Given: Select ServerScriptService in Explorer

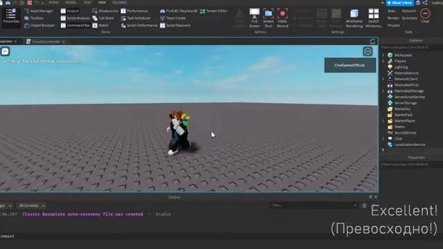Looking at the screenshot, I should click(x=409, y=97).
